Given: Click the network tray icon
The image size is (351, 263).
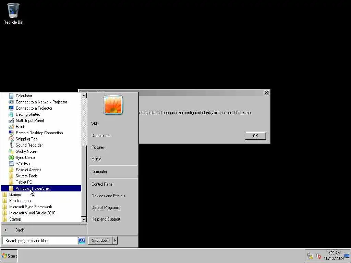Looking at the screenshot, I should point(310,256).
